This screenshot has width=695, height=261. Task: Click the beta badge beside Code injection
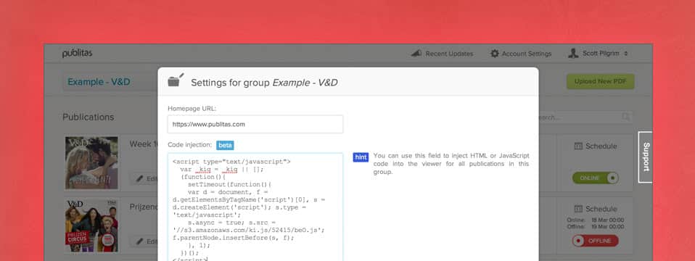point(225,145)
